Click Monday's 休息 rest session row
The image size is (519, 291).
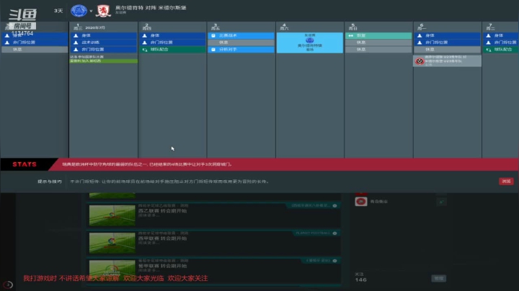(x=448, y=50)
